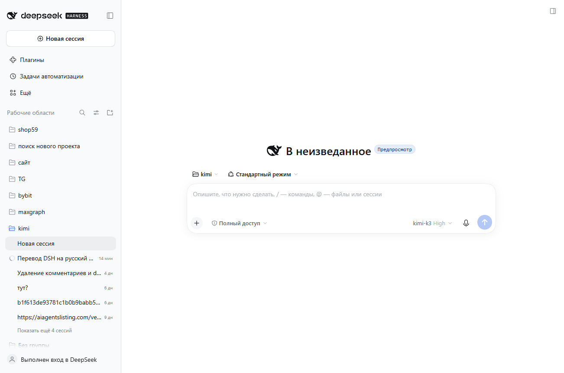Click the plus attach icon in the prompt box
This screenshot has height=373, width=564.
coord(197,223)
